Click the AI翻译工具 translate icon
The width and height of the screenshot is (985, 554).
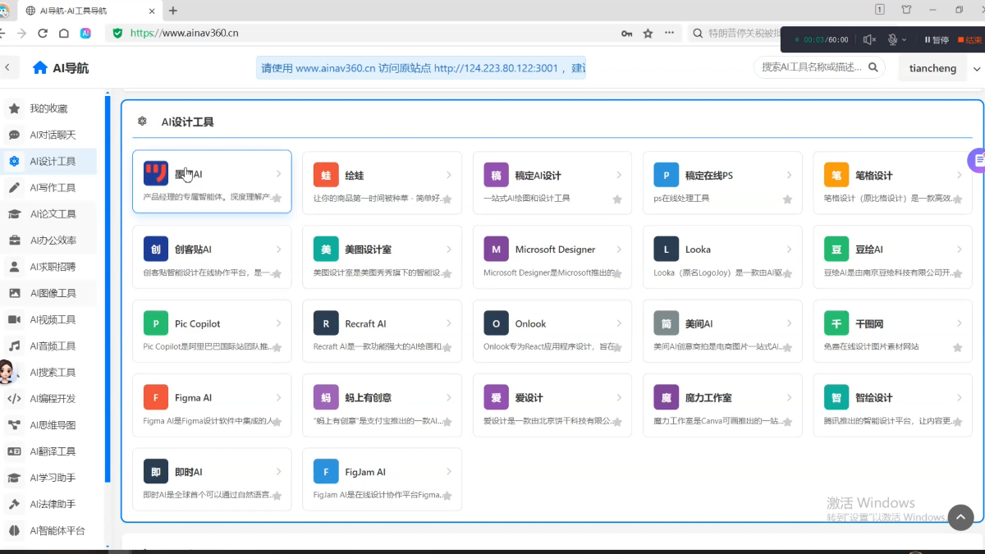[x=15, y=451]
